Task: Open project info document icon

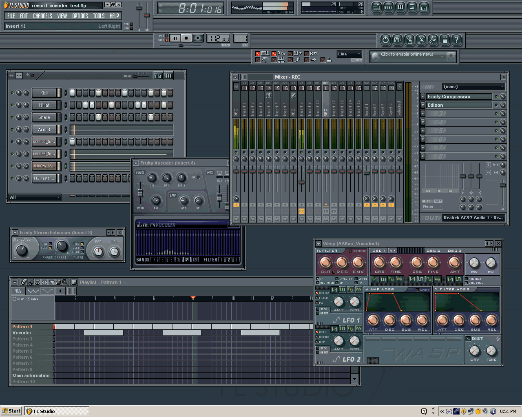Action: (x=445, y=40)
